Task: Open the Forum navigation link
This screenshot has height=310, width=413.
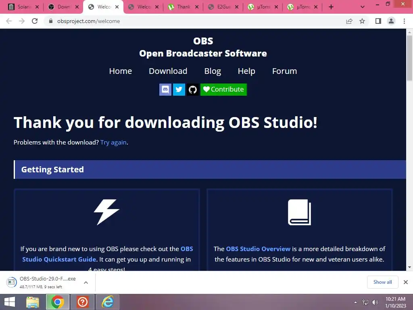Action: tap(284, 71)
